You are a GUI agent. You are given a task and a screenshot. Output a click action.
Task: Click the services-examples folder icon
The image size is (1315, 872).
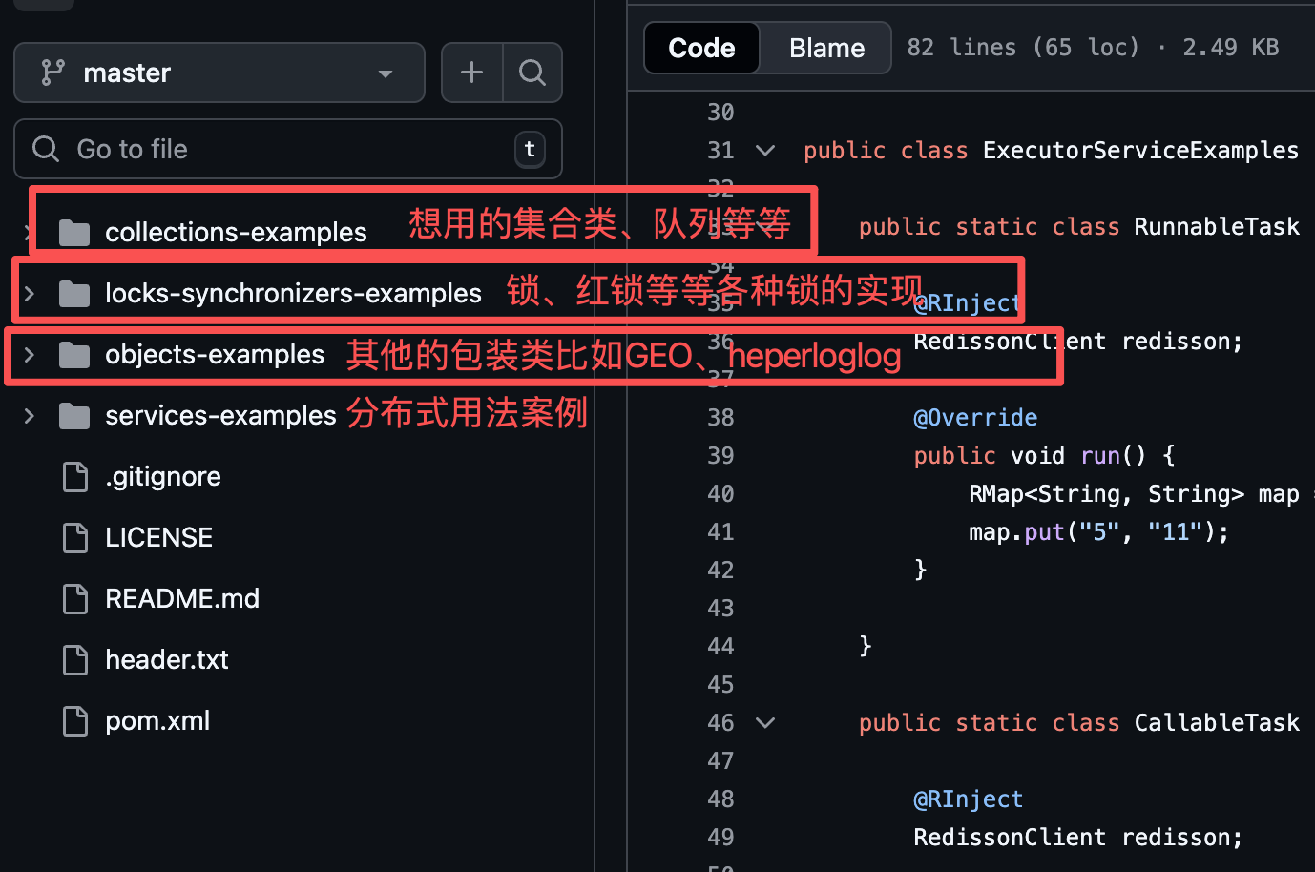[x=74, y=415]
